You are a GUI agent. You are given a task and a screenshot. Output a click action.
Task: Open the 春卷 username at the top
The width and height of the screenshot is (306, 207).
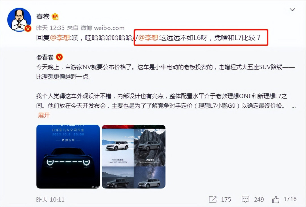43,16
